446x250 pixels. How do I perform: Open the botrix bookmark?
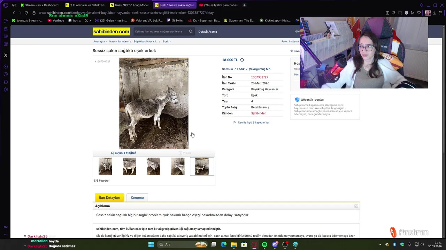[x=75, y=20]
